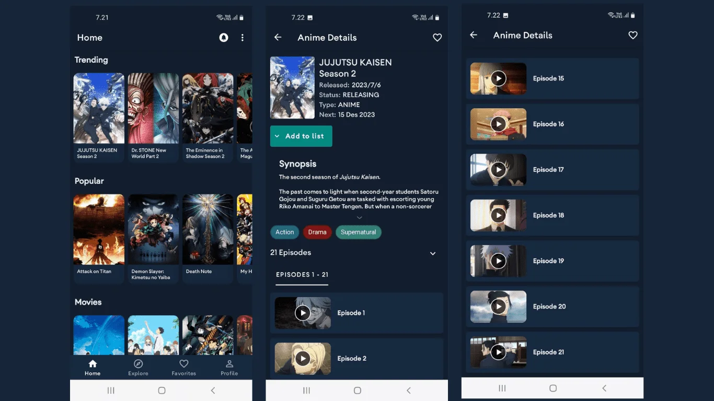This screenshot has height=401, width=714.
Task: Open the Profile tab
Action: (x=229, y=368)
